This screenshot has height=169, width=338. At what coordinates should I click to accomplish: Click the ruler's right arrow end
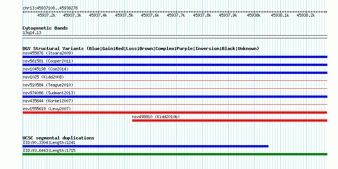click(x=326, y=12)
